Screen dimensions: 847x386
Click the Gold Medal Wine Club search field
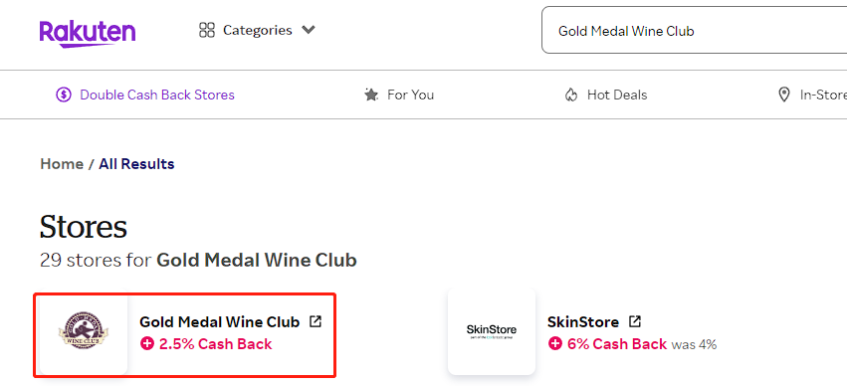pyautogui.click(x=694, y=30)
